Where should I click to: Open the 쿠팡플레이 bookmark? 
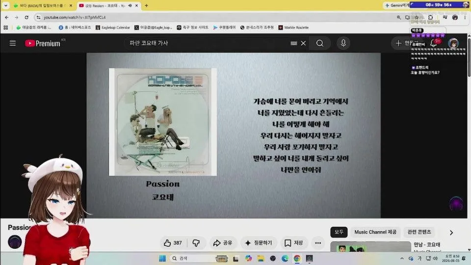click(x=224, y=27)
